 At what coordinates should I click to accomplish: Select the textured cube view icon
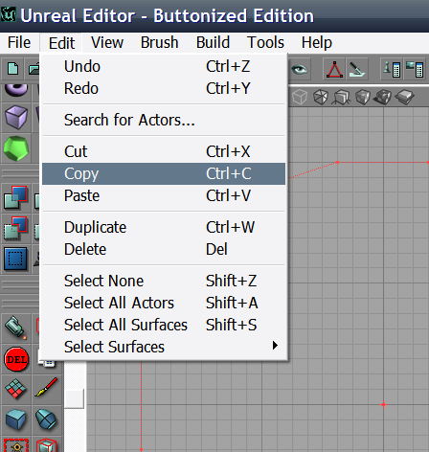(x=363, y=97)
